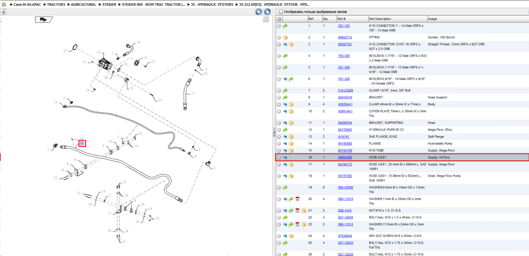Click the green arrow for BOLT 827-10045
The width and height of the screenshot is (529, 256).
coord(285,217)
